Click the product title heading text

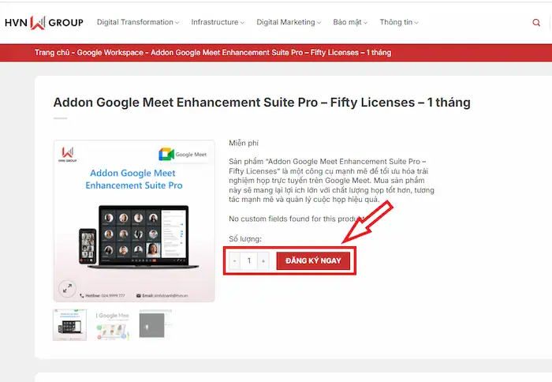pyautogui.click(x=261, y=103)
